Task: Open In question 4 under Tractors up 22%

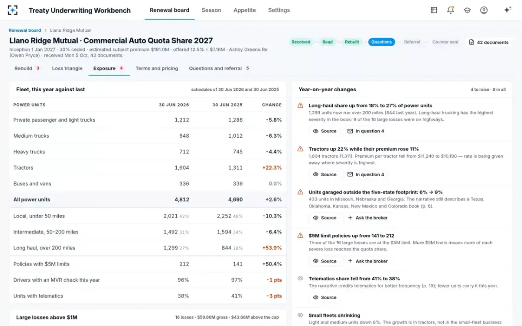Action: (365, 174)
